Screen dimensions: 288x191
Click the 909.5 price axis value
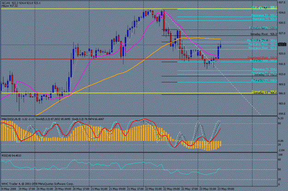tap(282, 84)
